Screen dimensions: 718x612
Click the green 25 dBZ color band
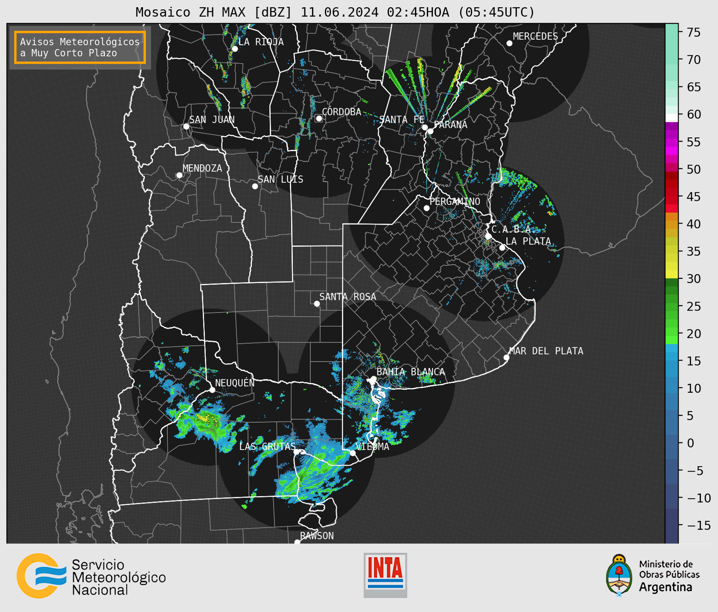click(672, 306)
